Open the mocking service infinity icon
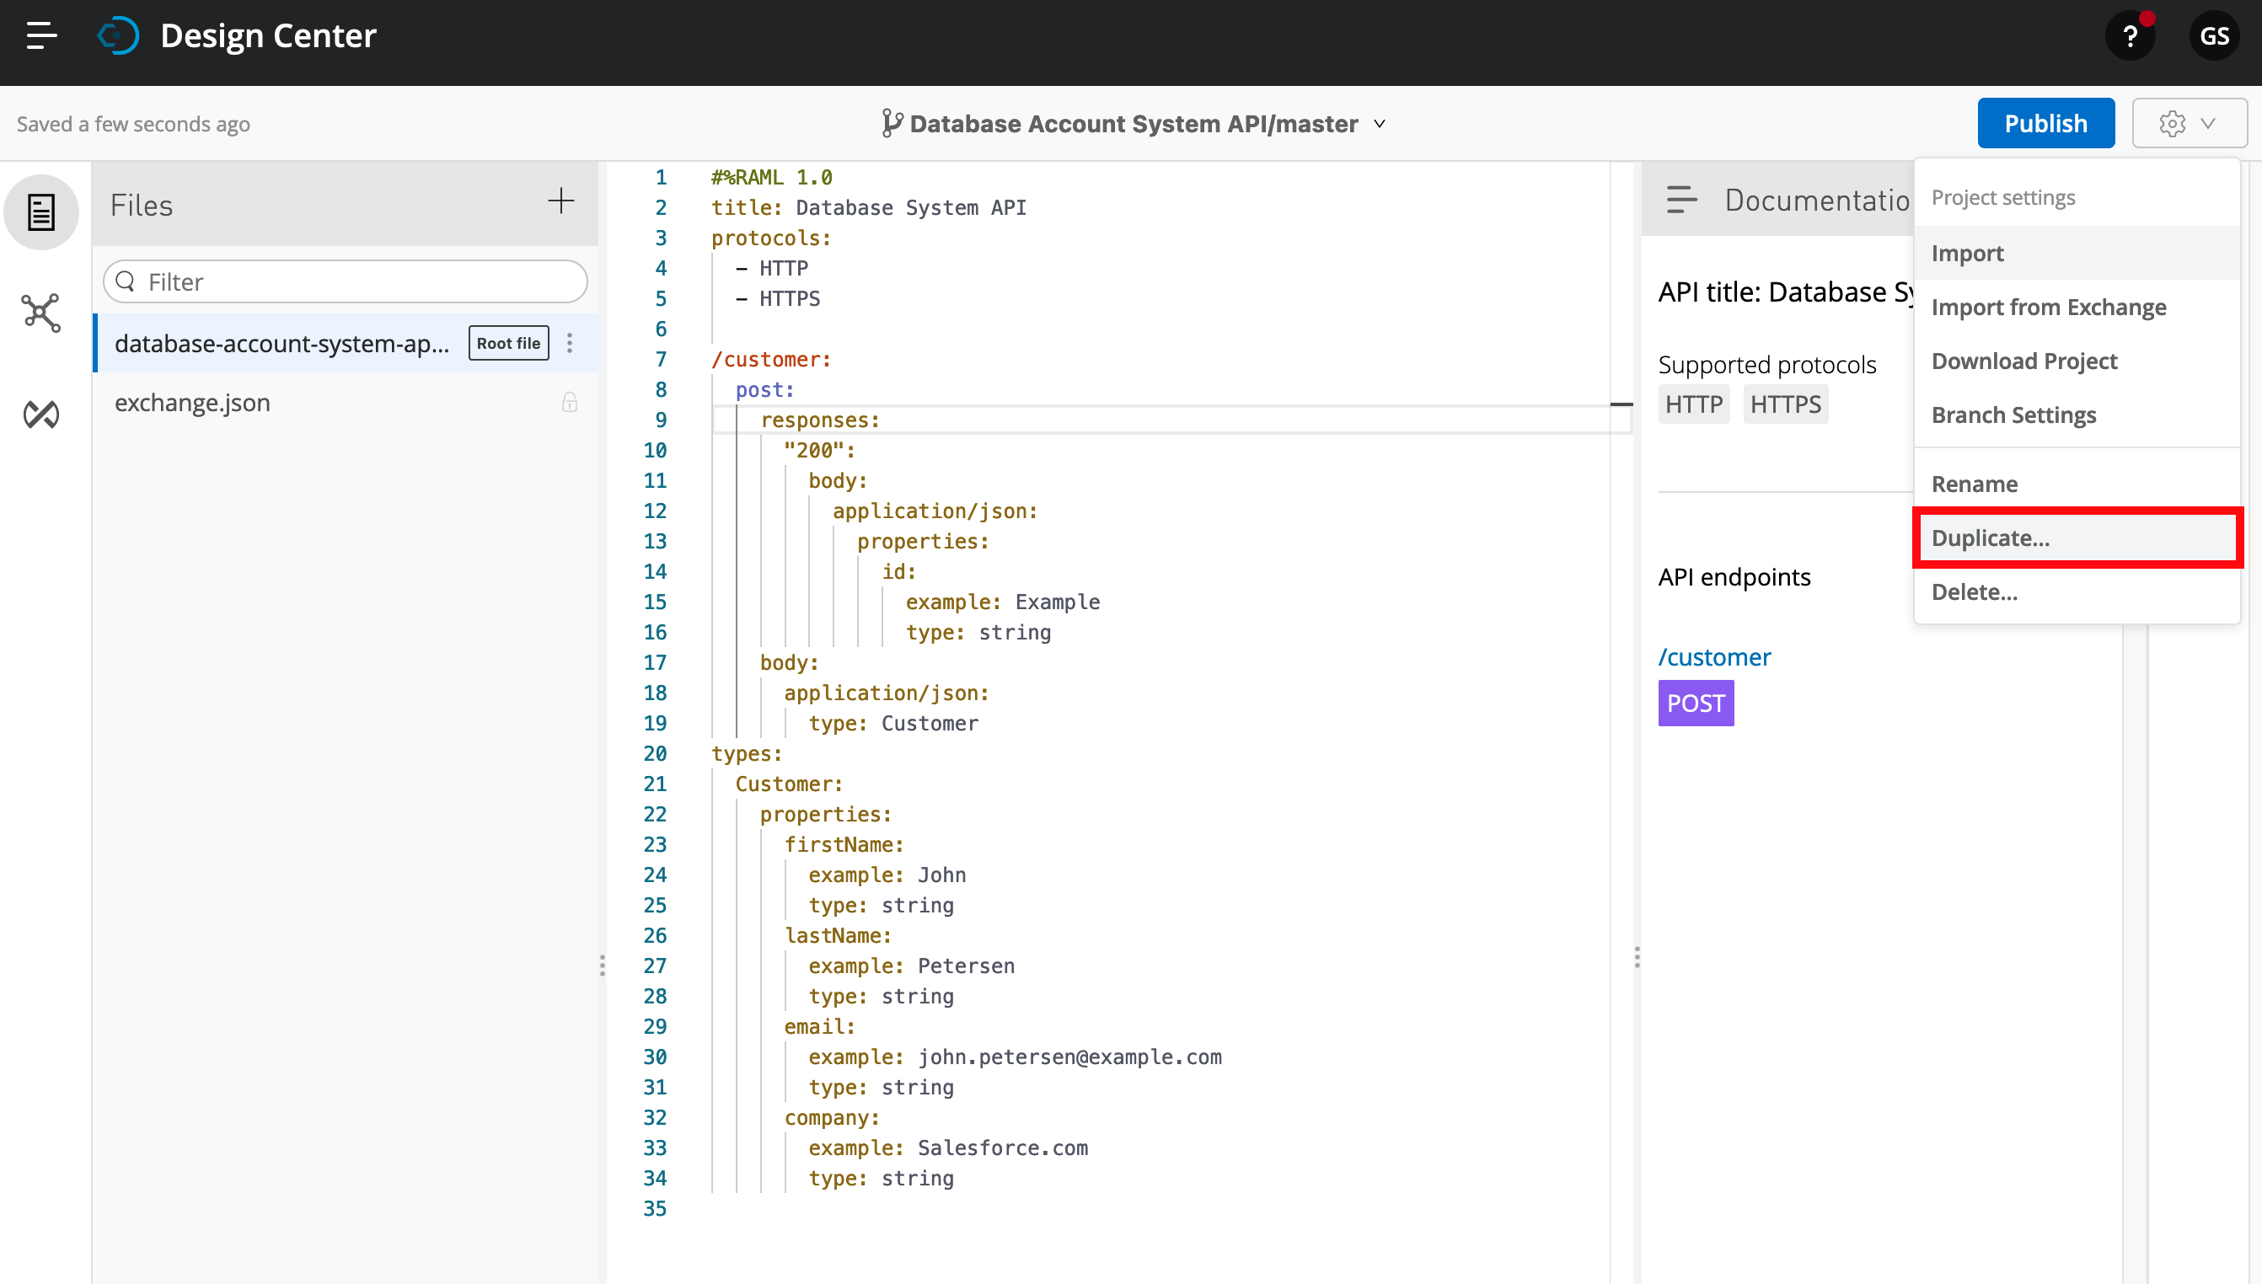The width and height of the screenshot is (2262, 1284). coord(40,414)
